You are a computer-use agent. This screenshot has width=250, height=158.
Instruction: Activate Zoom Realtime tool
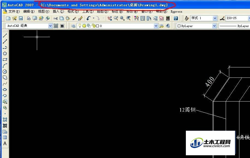click(116, 18)
